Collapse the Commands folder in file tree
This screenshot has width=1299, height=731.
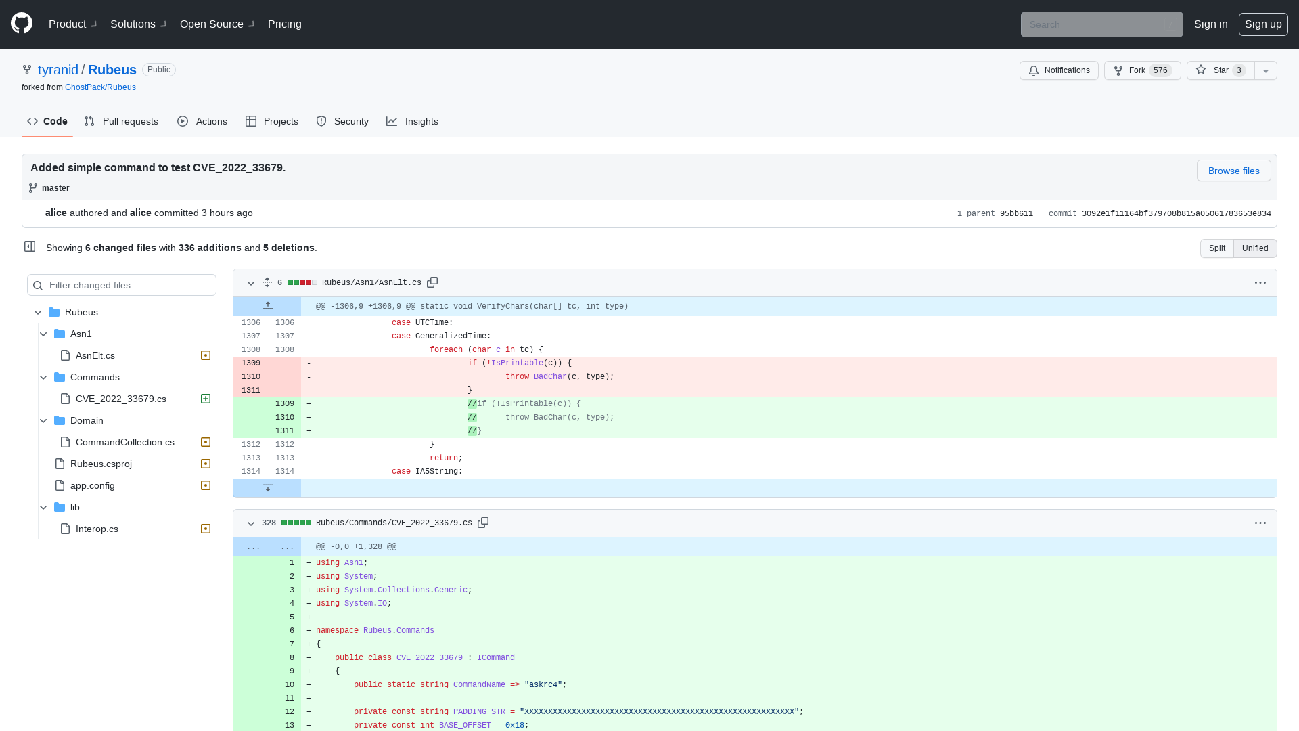pyautogui.click(x=43, y=377)
